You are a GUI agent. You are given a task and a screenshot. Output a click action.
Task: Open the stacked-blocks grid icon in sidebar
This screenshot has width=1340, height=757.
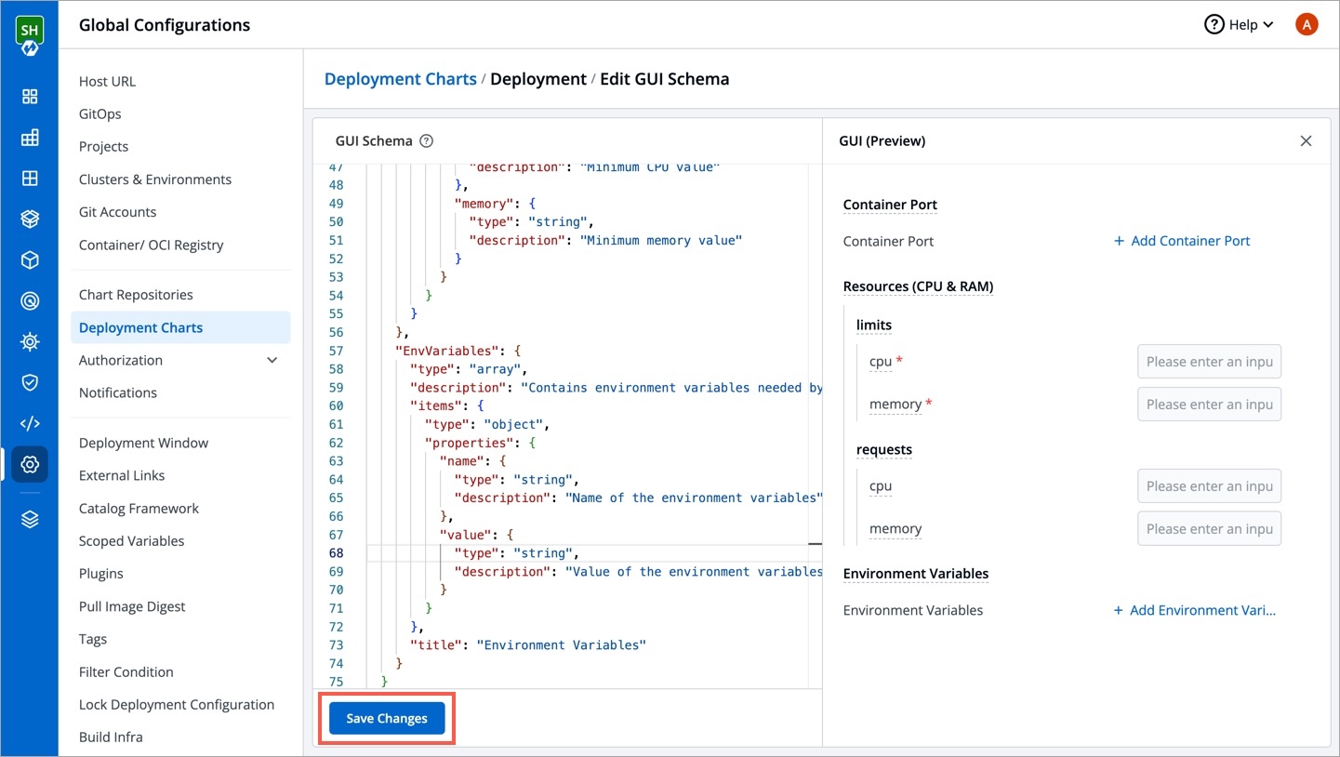[30, 138]
